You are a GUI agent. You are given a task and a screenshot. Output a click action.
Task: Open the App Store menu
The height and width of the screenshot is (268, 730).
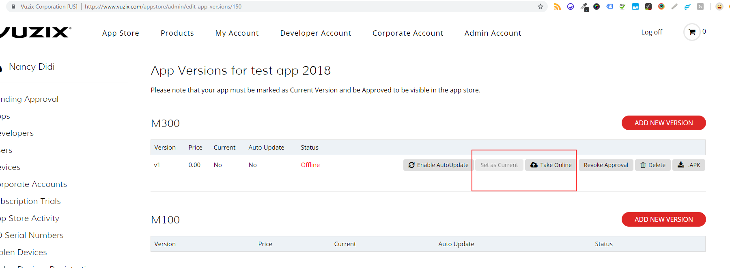121,33
